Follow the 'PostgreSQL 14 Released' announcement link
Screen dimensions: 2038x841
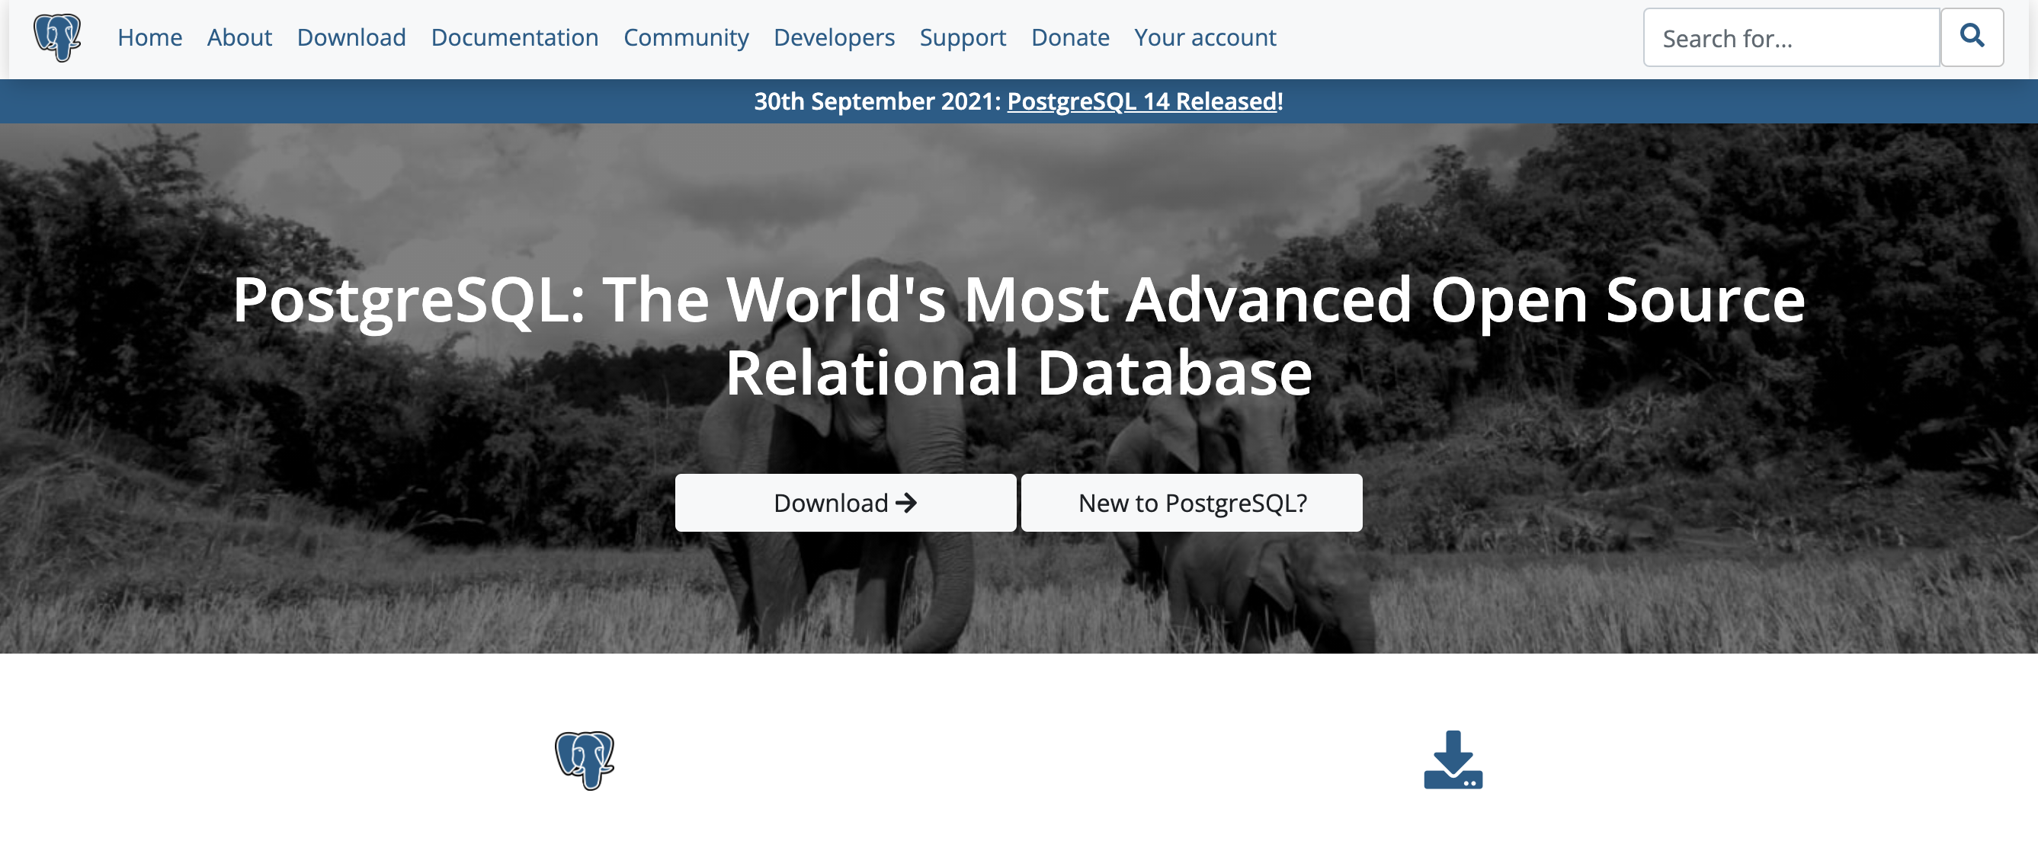1141,101
